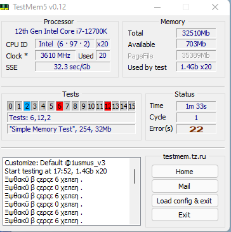Click the Used by test value 1.4Gb x20
Screen dimensions: 231x232
click(196, 67)
